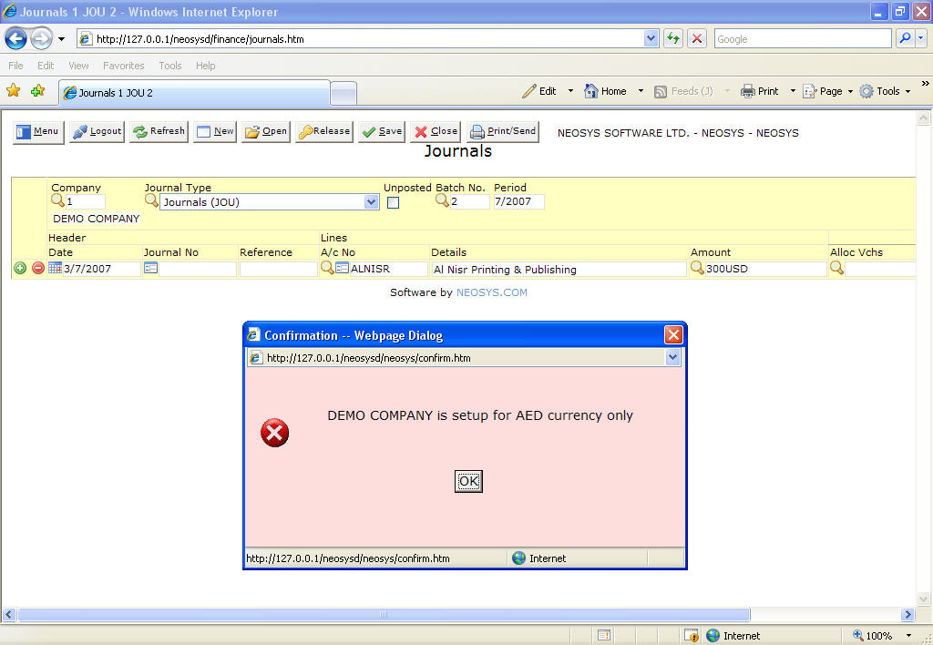Image resolution: width=933 pixels, height=645 pixels.
Task: Click the Close toolbar button
Action: tap(436, 131)
